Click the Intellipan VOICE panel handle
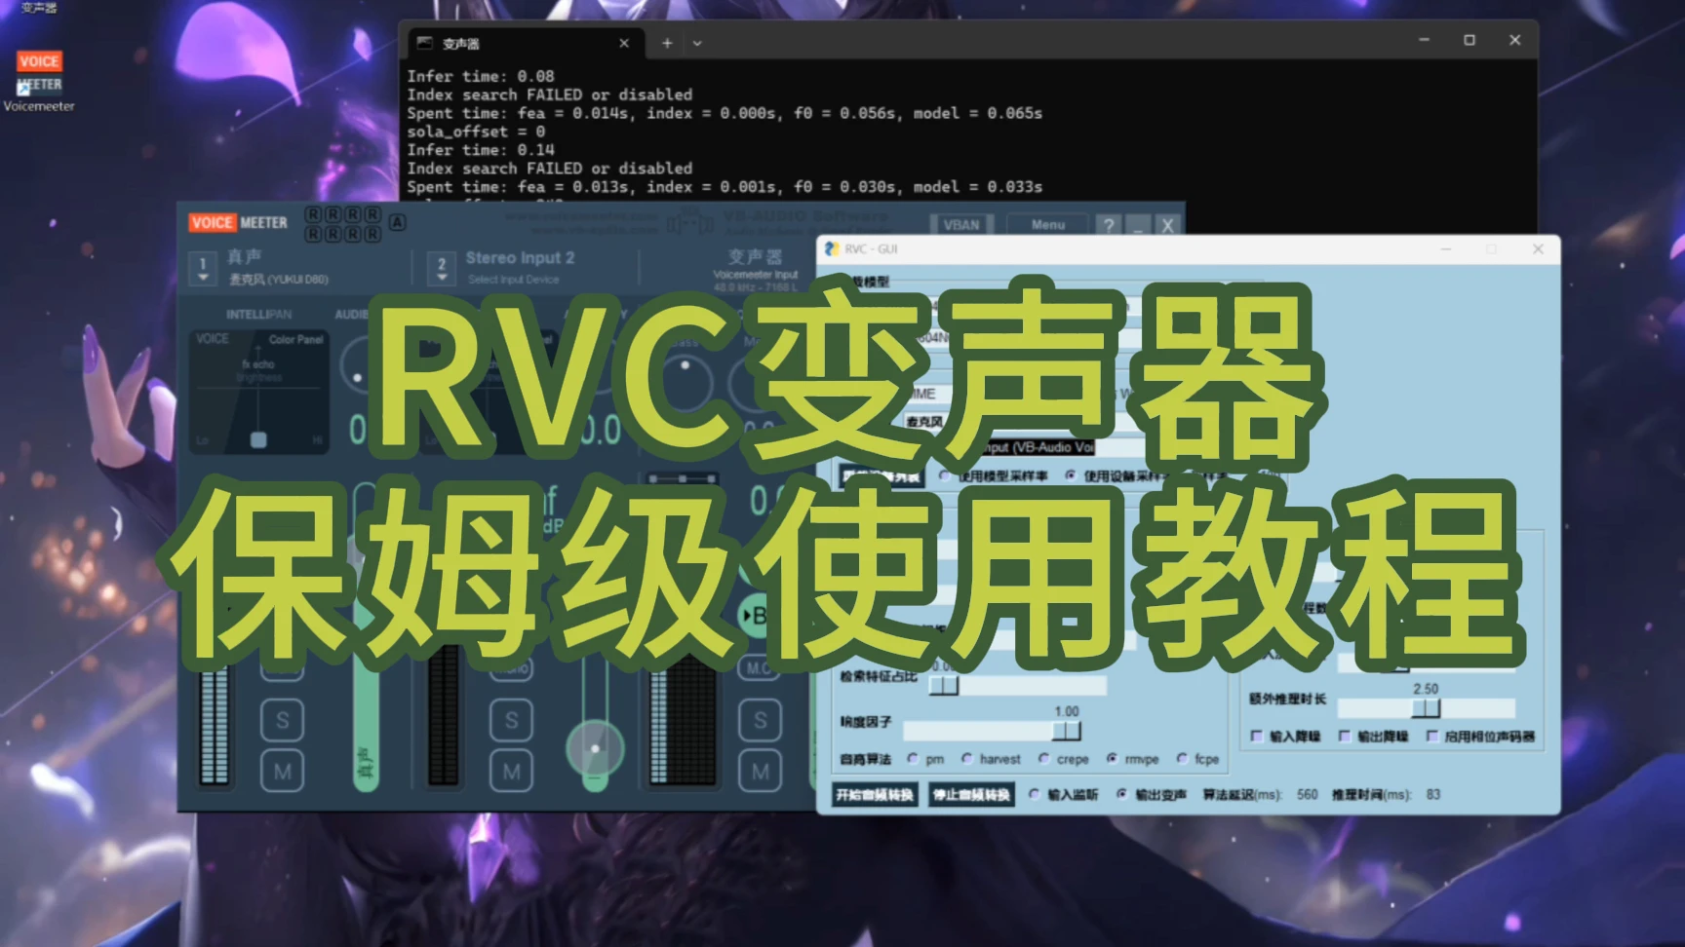1685x947 pixels. pyautogui.click(x=258, y=439)
